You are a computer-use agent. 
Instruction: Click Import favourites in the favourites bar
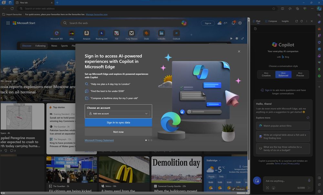pos(12,15)
